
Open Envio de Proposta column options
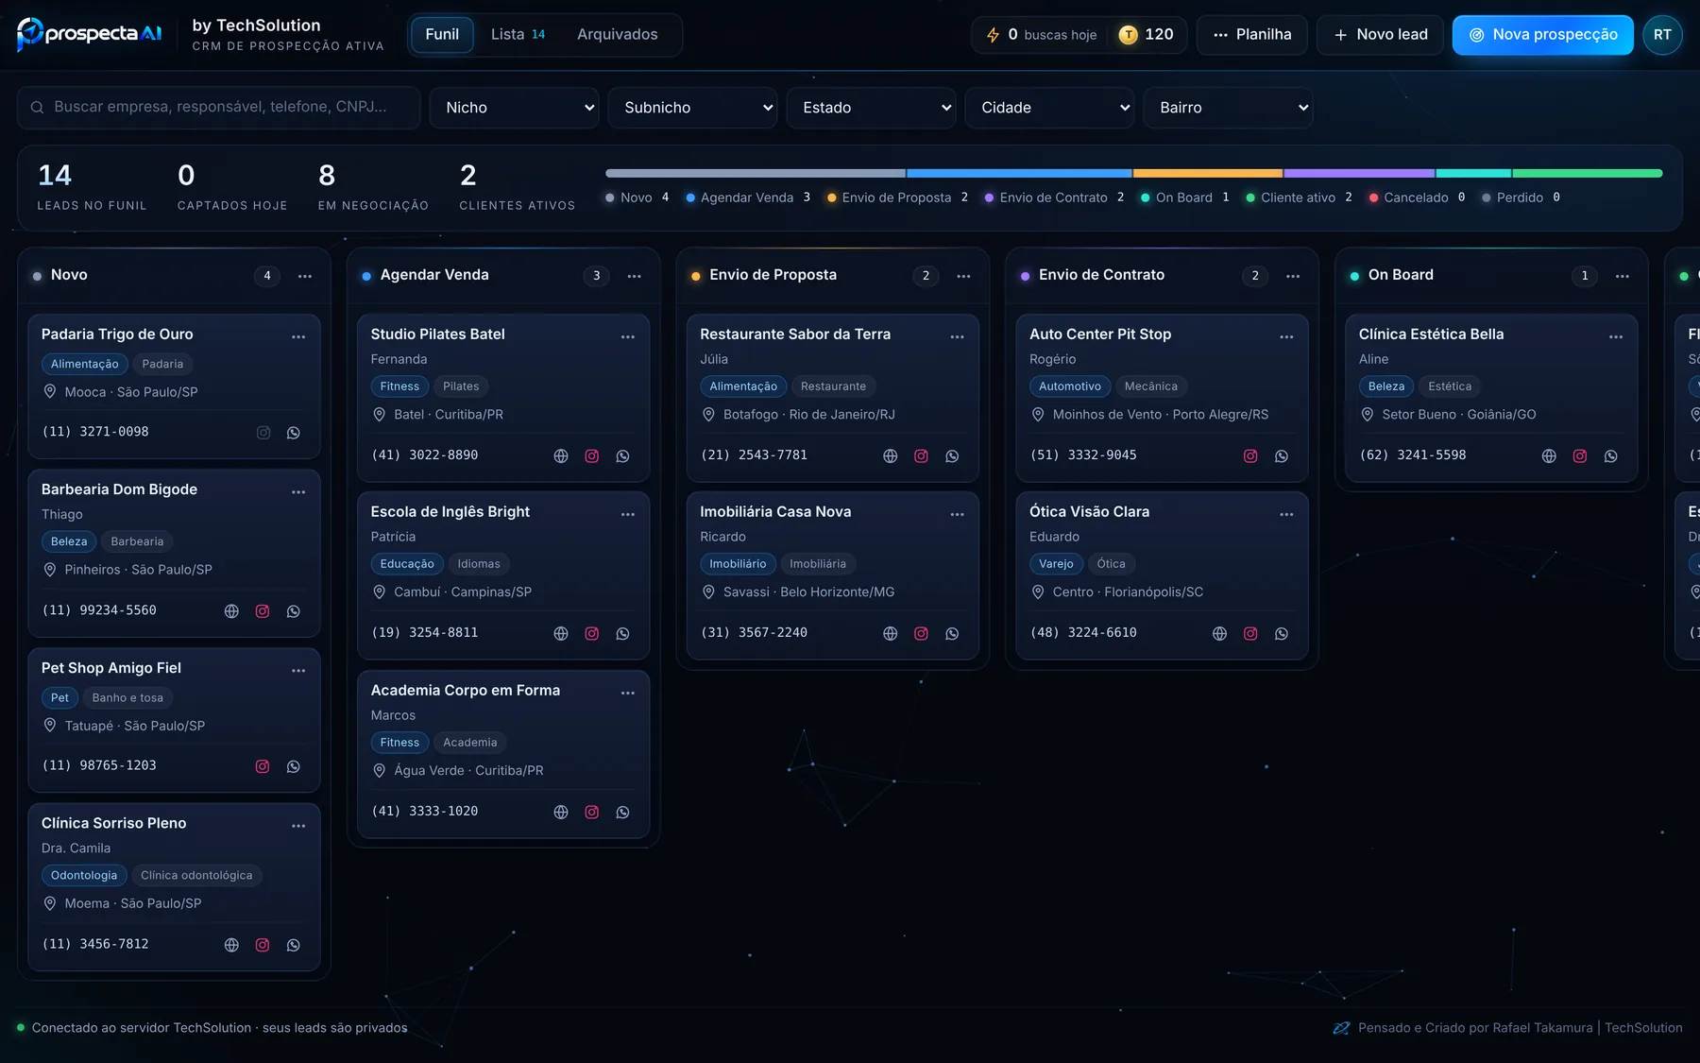pyautogui.click(x=963, y=276)
